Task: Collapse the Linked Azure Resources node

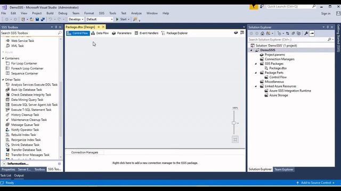Action: (x=256, y=86)
